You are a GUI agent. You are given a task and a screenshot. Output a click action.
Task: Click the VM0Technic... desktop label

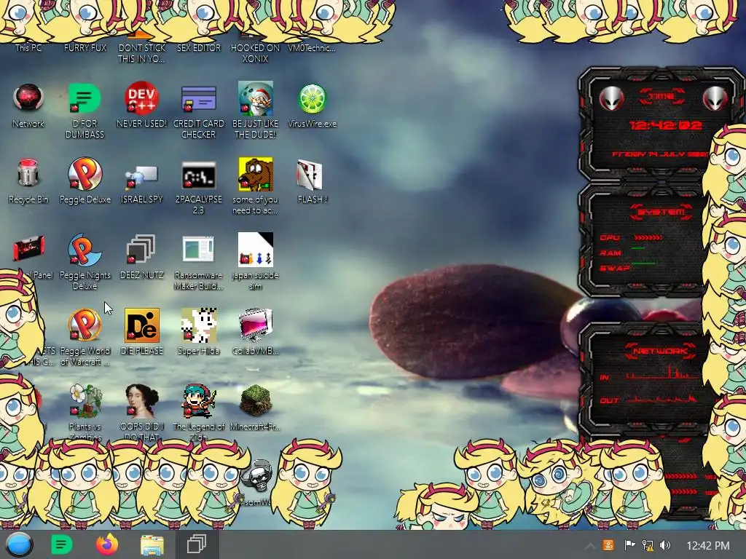(312, 48)
